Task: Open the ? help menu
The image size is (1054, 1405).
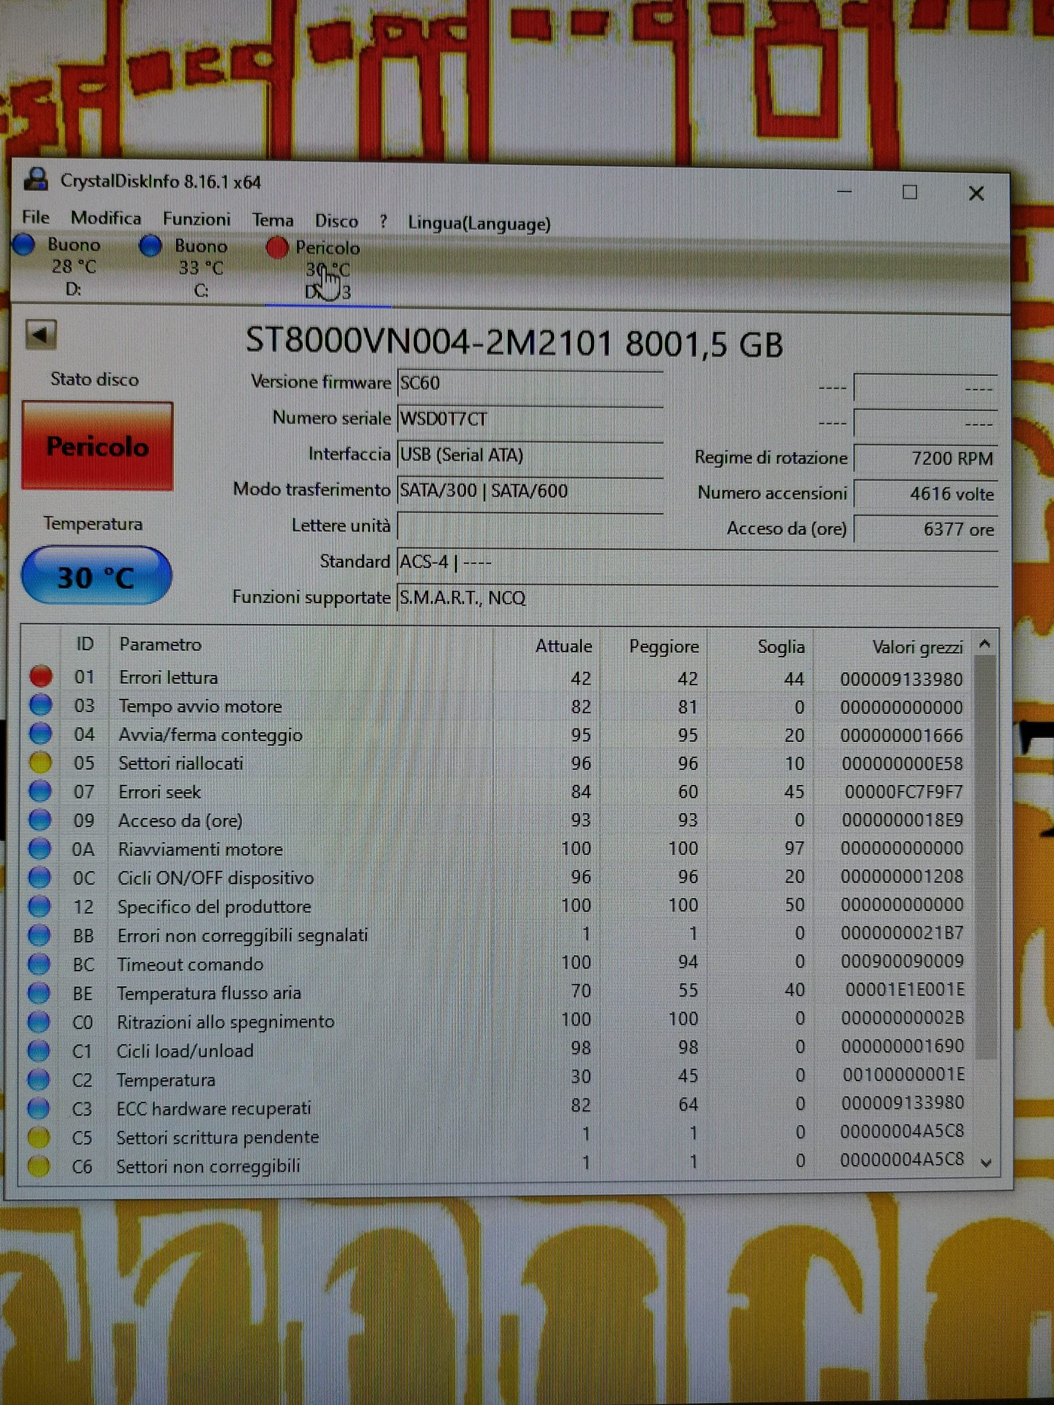Action: (383, 222)
